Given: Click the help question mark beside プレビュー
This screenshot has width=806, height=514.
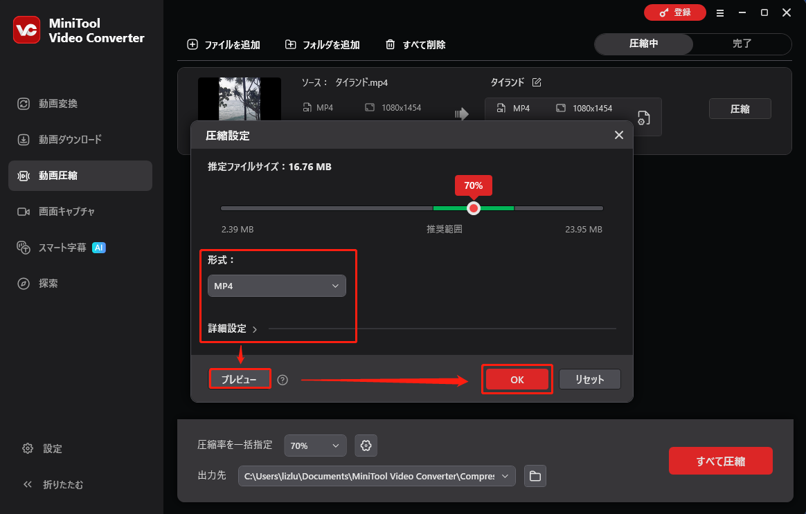Looking at the screenshot, I should pos(283,379).
